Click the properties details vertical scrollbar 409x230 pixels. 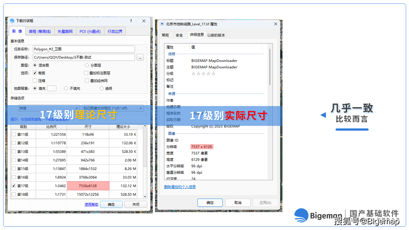[x=270, y=67]
